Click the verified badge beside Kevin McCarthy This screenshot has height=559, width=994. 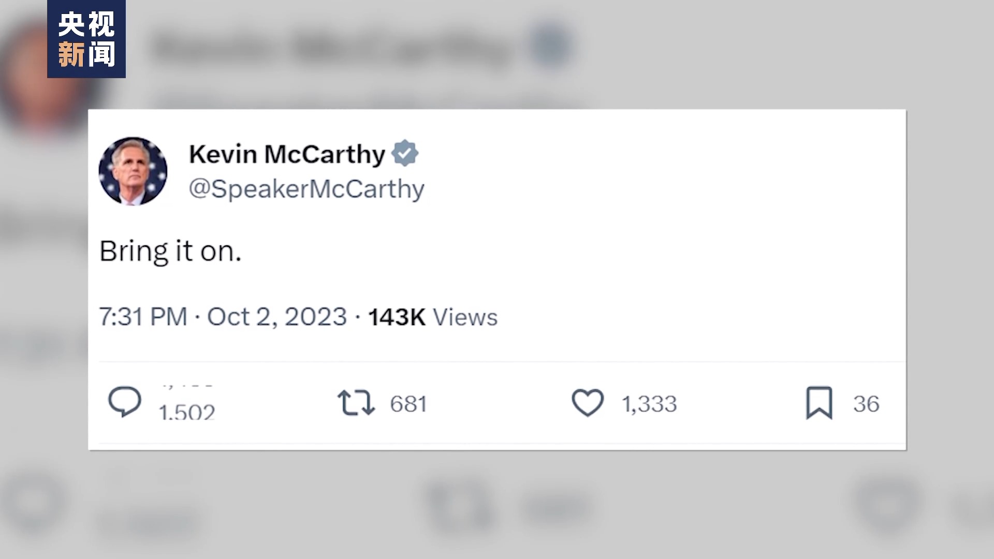click(x=405, y=153)
